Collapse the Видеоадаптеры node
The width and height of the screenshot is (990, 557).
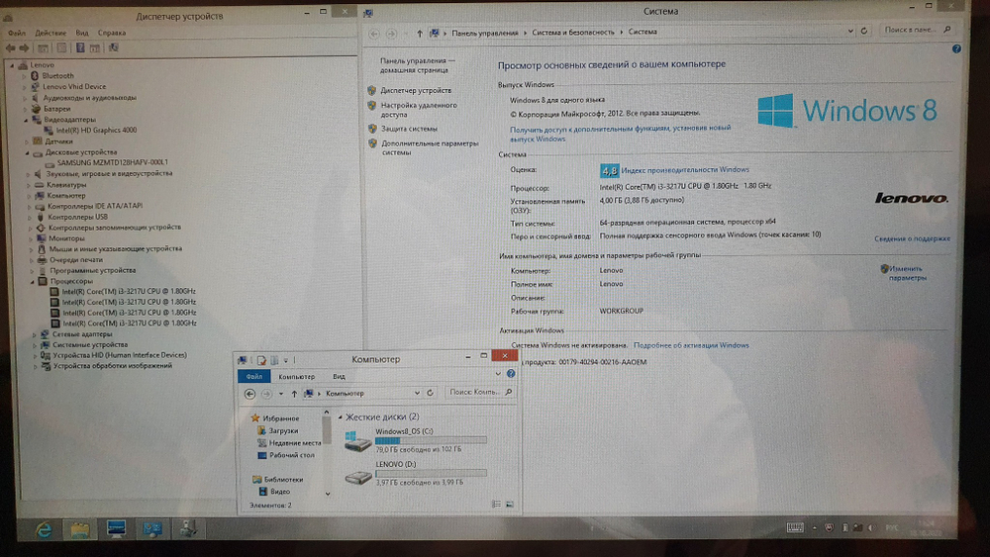click(26, 120)
